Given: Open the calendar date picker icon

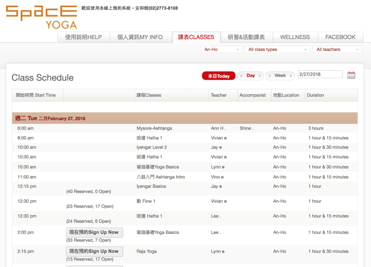Looking at the screenshot, I should click(351, 75).
